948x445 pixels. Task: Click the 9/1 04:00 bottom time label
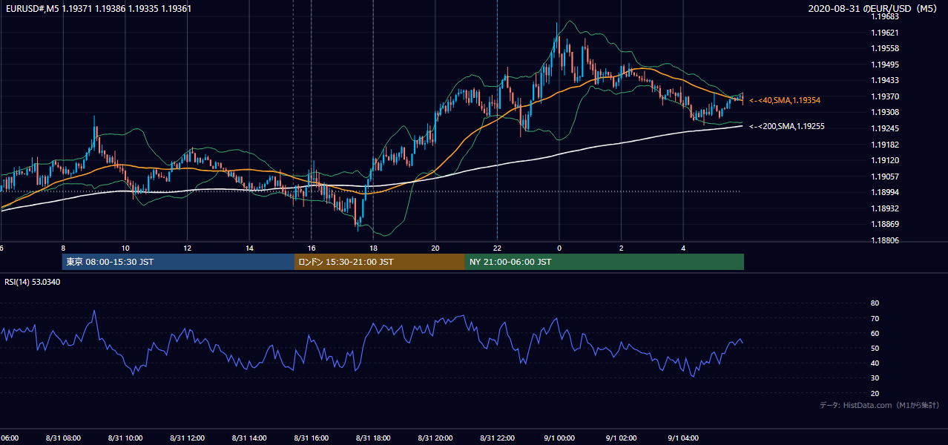[682, 438]
